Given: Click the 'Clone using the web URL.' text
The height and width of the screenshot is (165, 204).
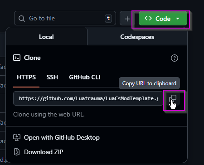Looking at the screenshot, I should click(x=49, y=114).
